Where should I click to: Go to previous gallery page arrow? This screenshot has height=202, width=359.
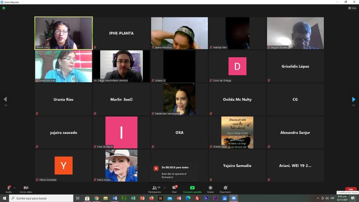pos(5,99)
